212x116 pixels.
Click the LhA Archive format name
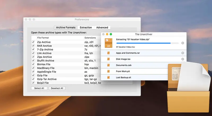pos(44,53)
